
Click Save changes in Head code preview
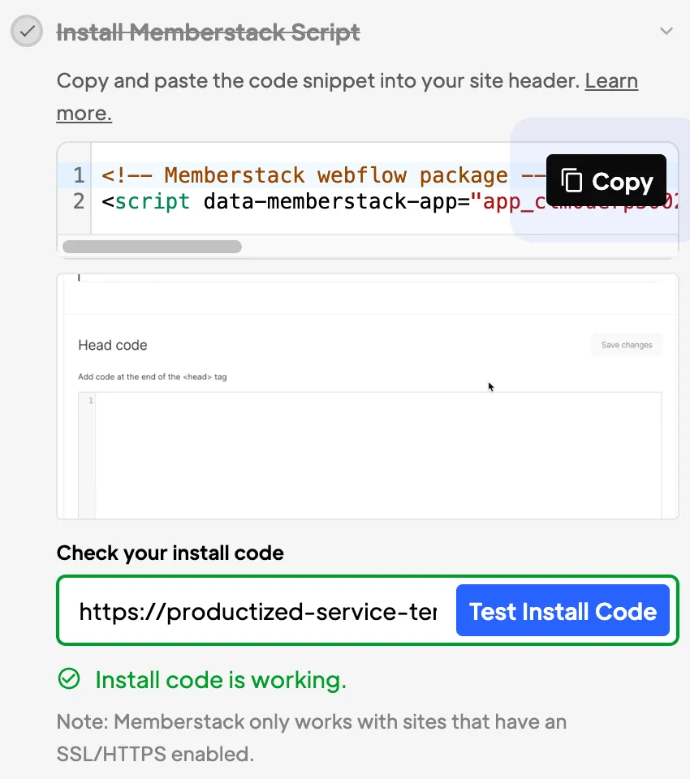tap(627, 345)
